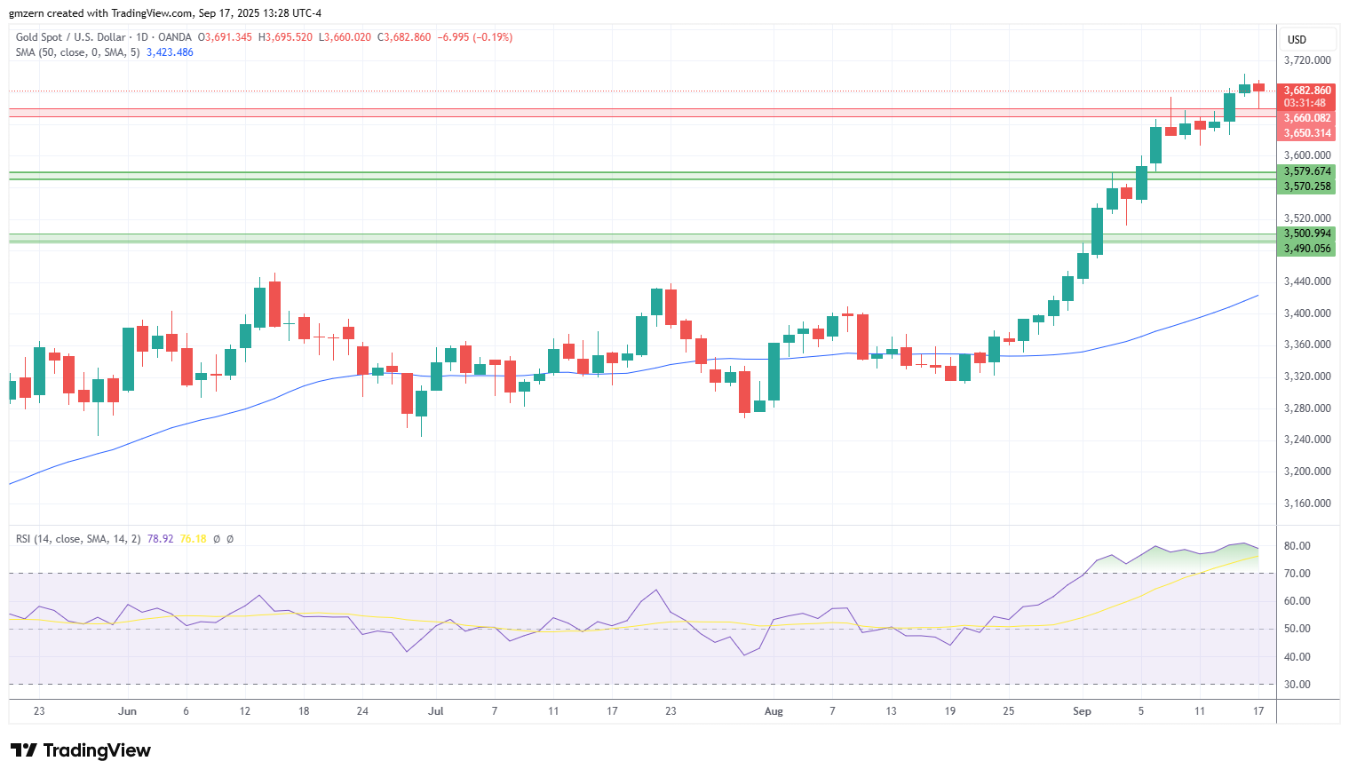The height and width of the screenshot is (777, 1349).
Task: Click the RSI 30.00 axis label
Action: (x=1297, y=685)
